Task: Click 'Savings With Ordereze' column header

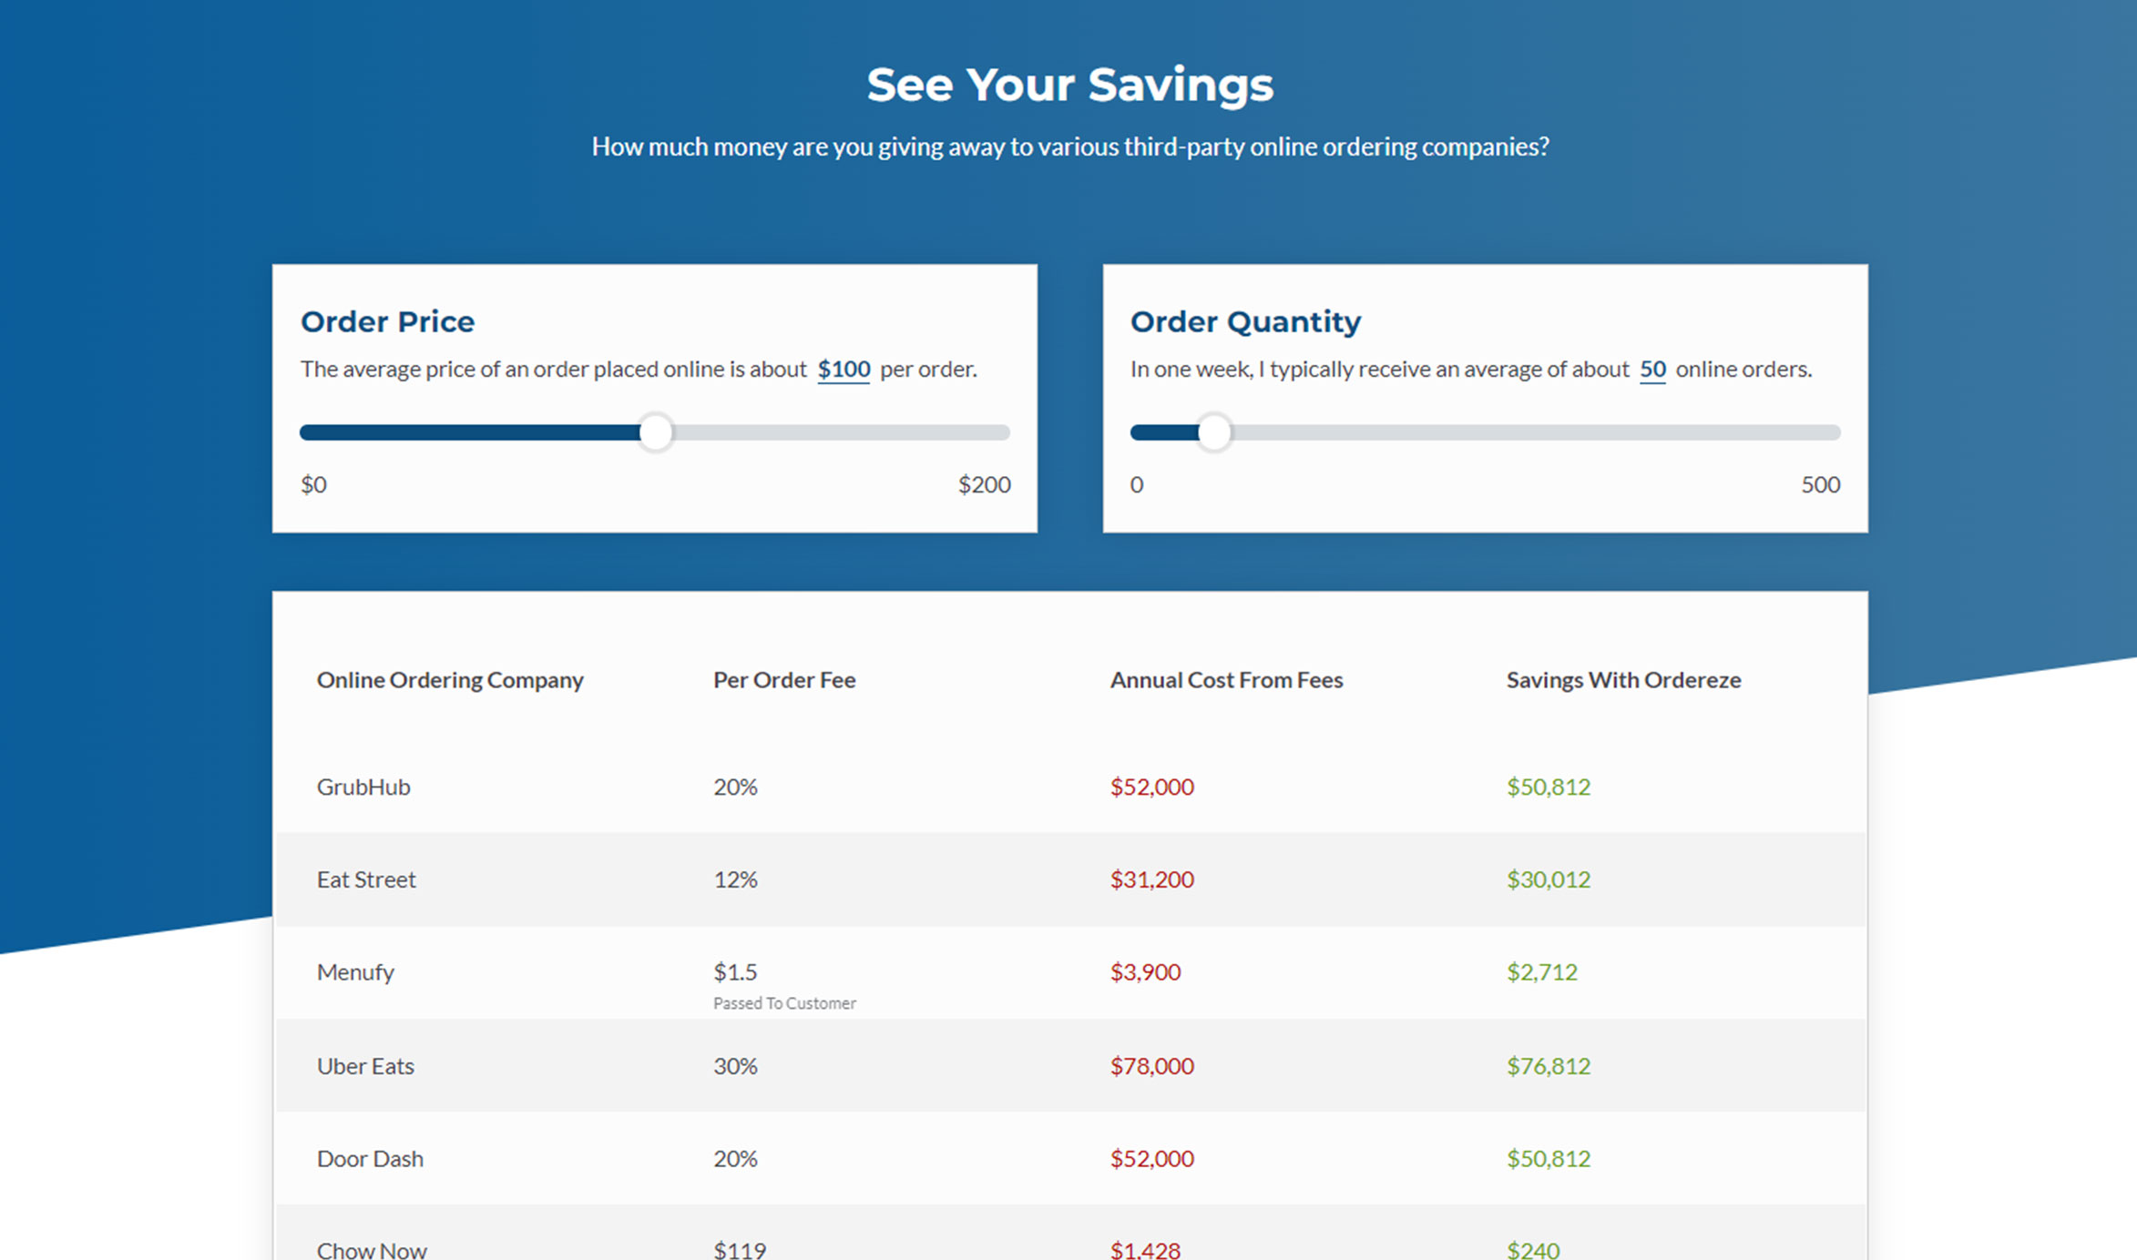Action: click(x=1623, y=680)
